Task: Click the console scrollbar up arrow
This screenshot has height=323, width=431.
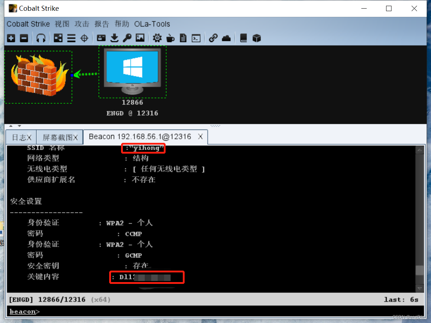Action: click(x=420, y=150)
